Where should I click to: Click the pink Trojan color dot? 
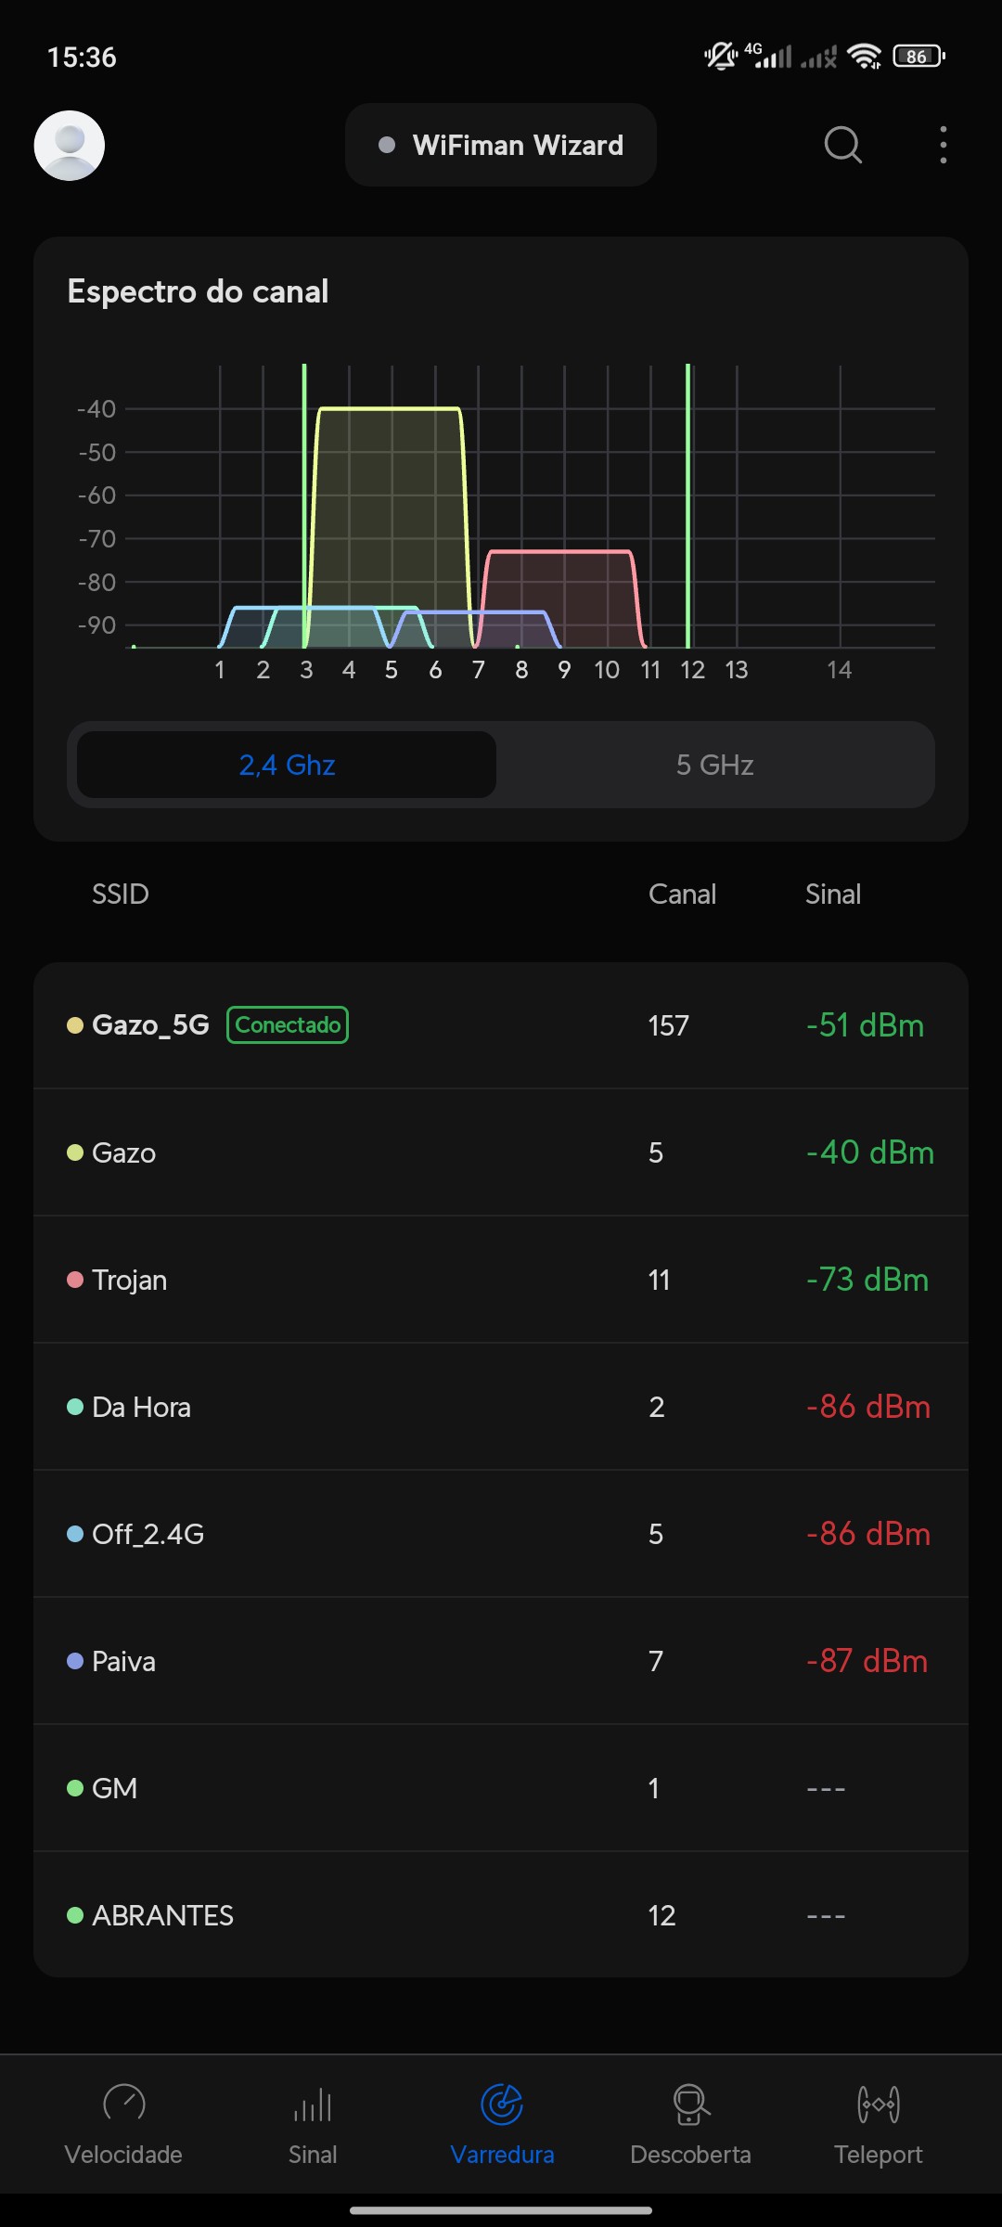click(x=75, y=1280)
